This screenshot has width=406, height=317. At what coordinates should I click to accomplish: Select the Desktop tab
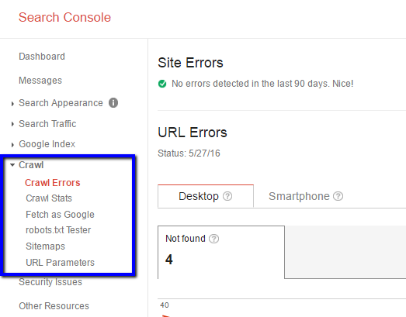point(206,196)
